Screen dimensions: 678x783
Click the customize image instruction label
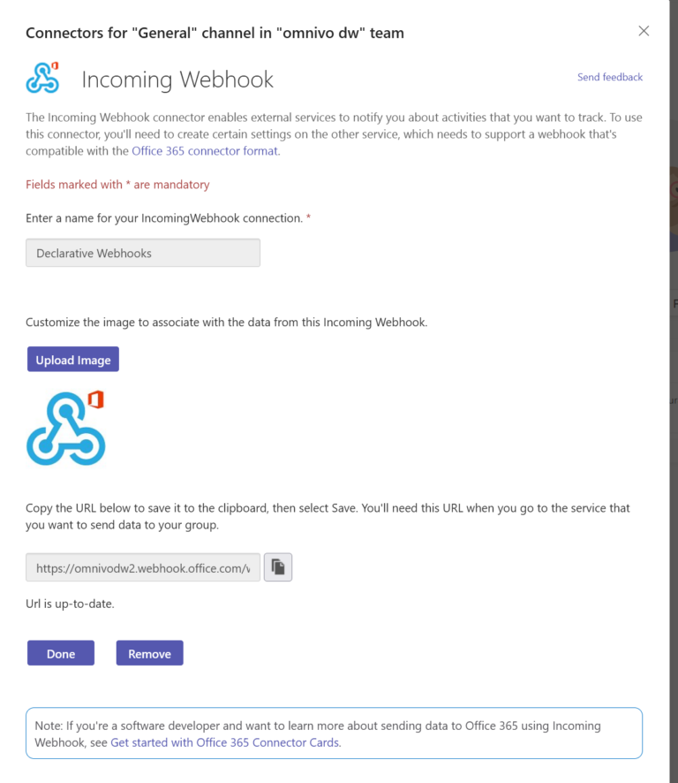pos(227,322)
